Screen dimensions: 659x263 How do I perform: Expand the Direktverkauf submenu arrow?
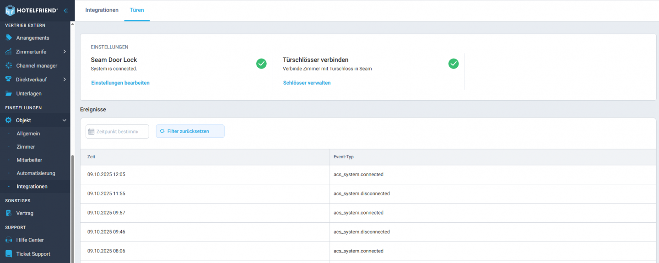[65, 80]
